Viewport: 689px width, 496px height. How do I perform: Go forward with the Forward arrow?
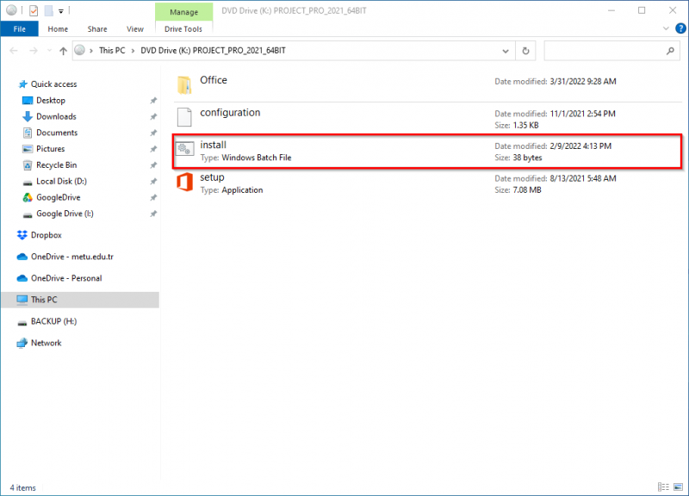[x=34, y=51]
